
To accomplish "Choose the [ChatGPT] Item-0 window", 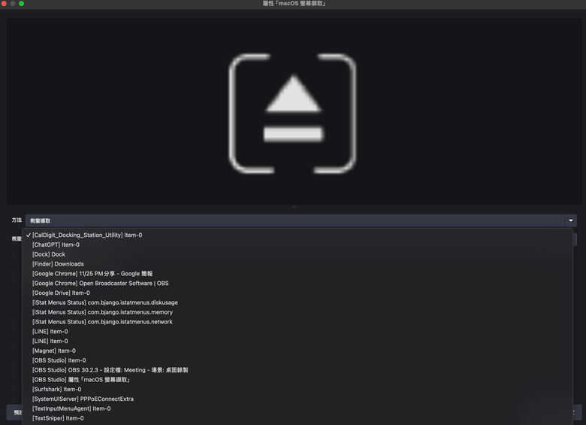I will point(297,244).
